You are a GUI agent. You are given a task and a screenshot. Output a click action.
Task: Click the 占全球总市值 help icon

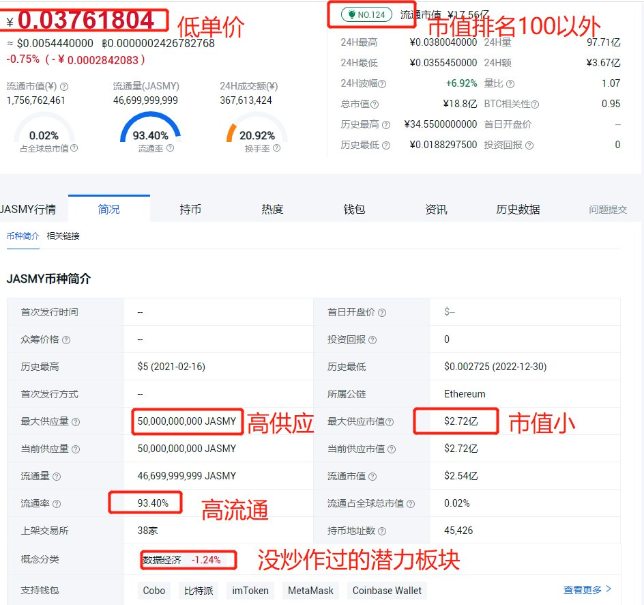(x=75, y=147)
